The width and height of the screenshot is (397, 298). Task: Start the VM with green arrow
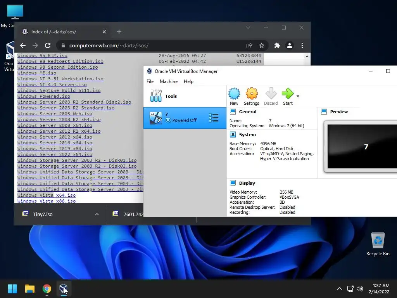tap(288, 94)
